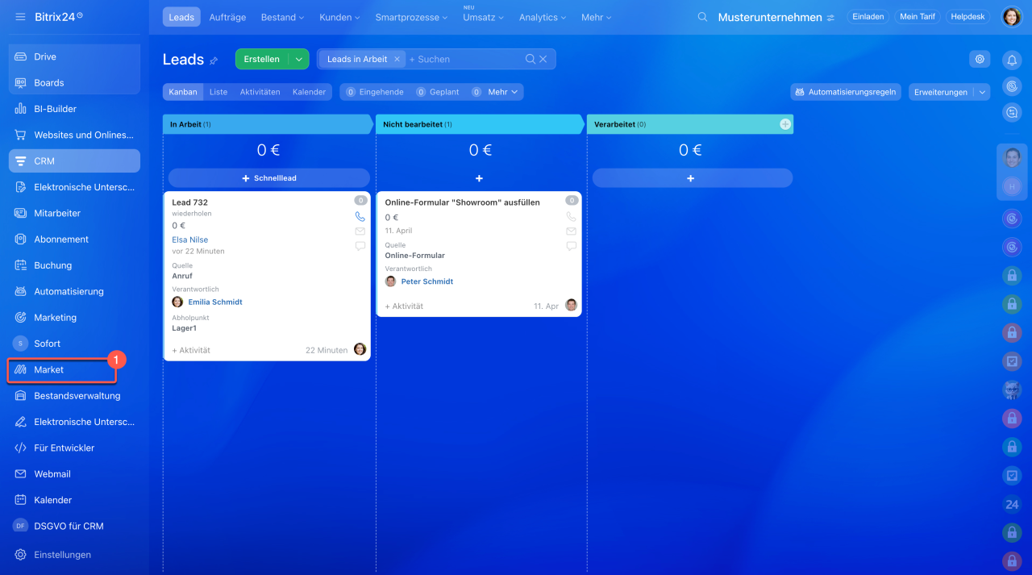This screenshot has height=575, width=1032.
Task: Clear the search filter with X icon
Action: 543,59
